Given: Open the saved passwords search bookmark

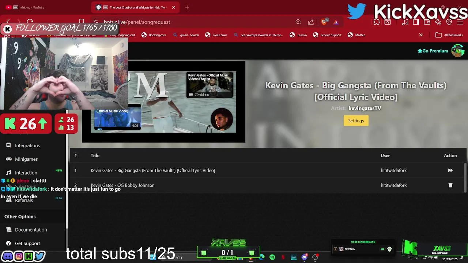Looking at the screenshot, I should pyautogui.click(x=258, y=35).
